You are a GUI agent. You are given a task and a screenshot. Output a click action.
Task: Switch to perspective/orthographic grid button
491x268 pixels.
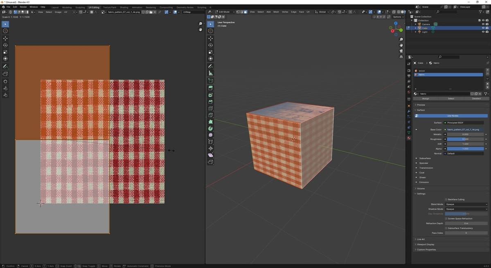click(x=401, y=57)
